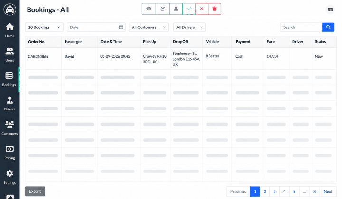Click the Next pagination link
Image resolution: width=342 pixels, height=199 pixels.
pyautogui.click(x=328, y=191)
